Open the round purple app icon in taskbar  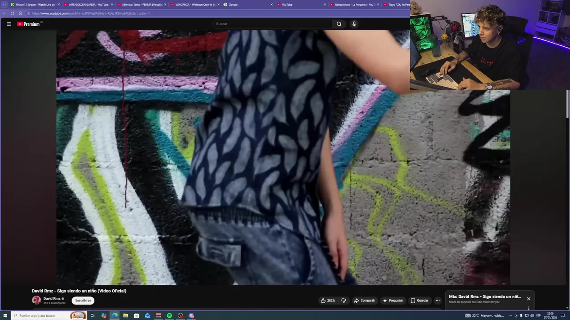tap(191, 316)
